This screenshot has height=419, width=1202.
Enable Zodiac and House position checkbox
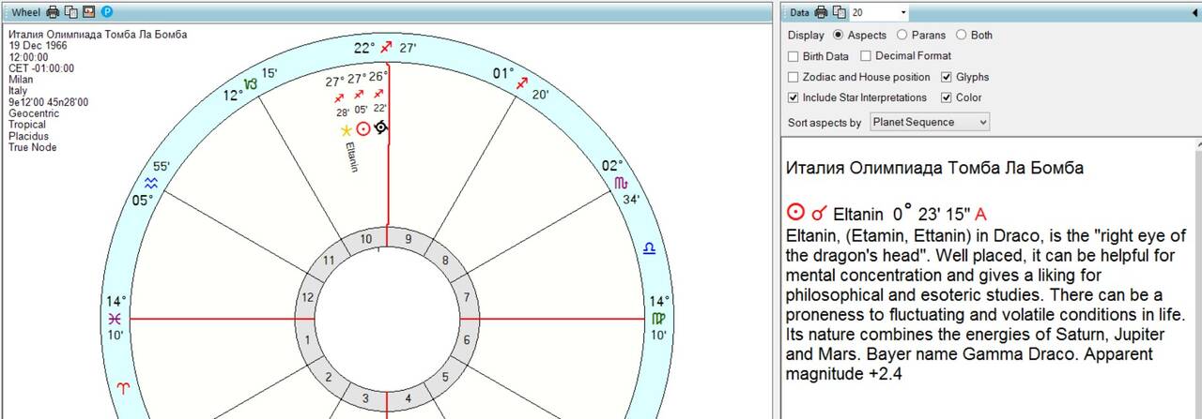point(794,77)
